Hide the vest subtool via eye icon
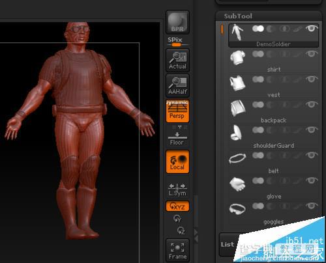The height and width of the screenshot is (263, 326). click(312, 79)
